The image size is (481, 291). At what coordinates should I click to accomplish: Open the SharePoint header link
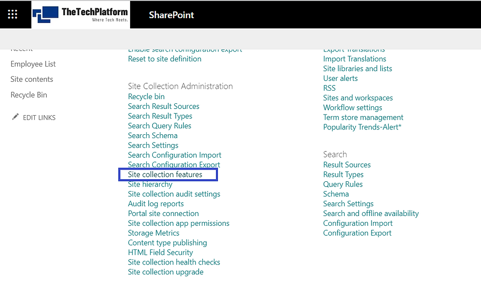pos(171,15)
